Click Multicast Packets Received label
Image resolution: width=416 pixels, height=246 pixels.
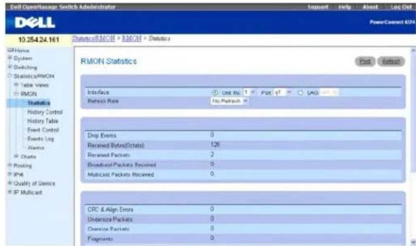(121, 175)
